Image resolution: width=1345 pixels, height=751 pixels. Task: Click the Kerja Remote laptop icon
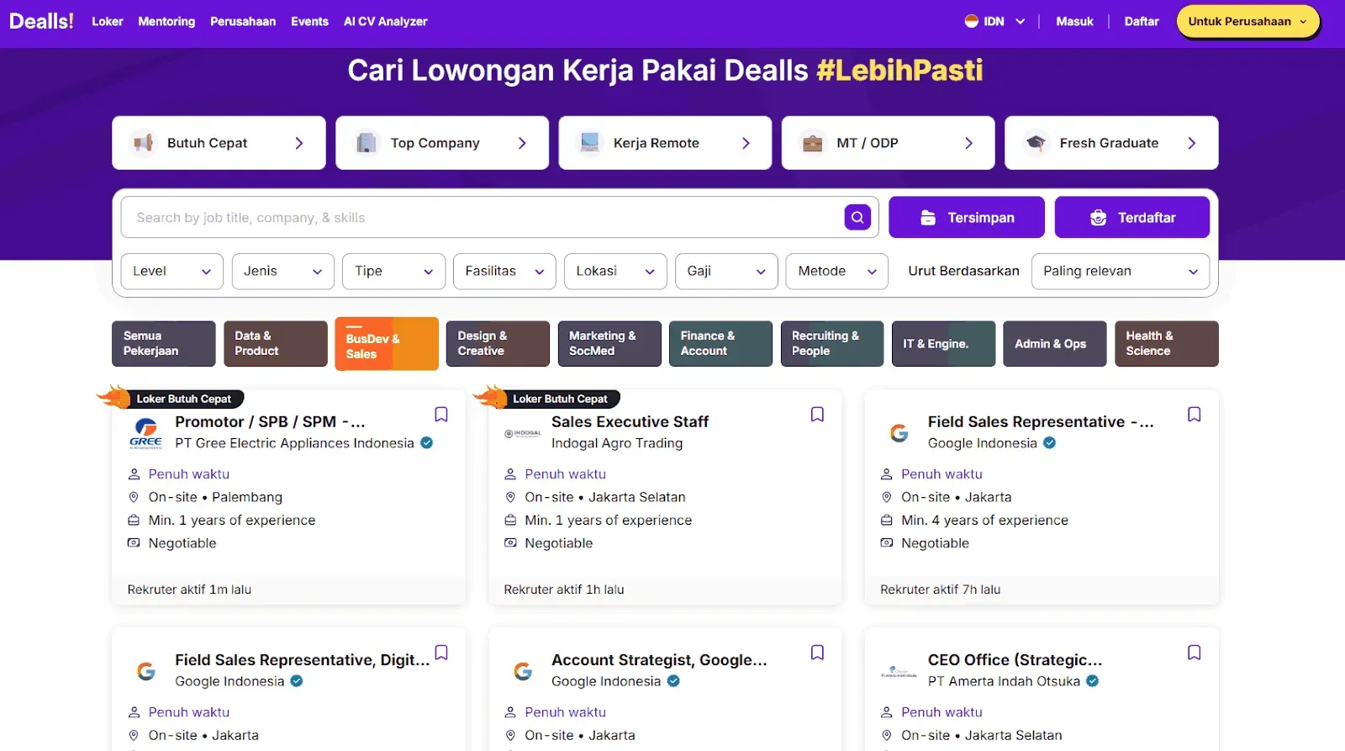click(590, 142)
